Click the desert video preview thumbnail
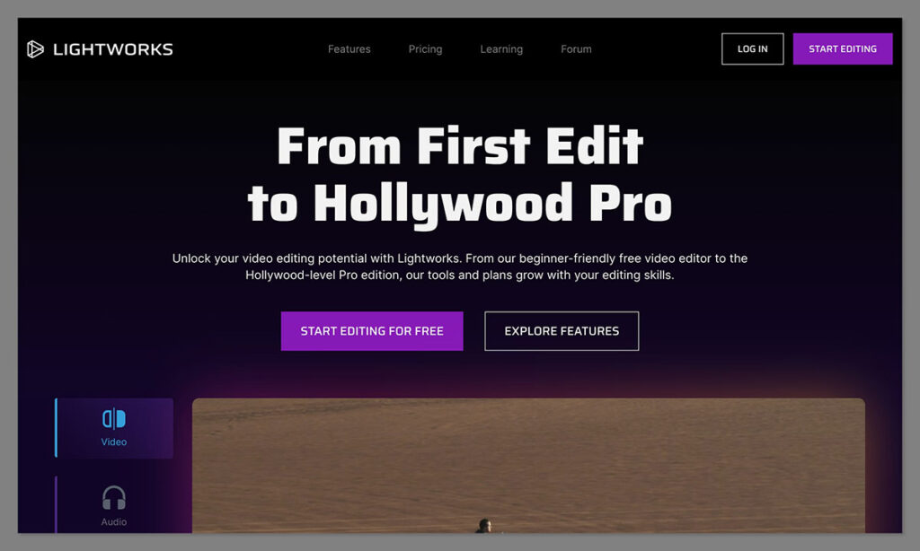 528,466
